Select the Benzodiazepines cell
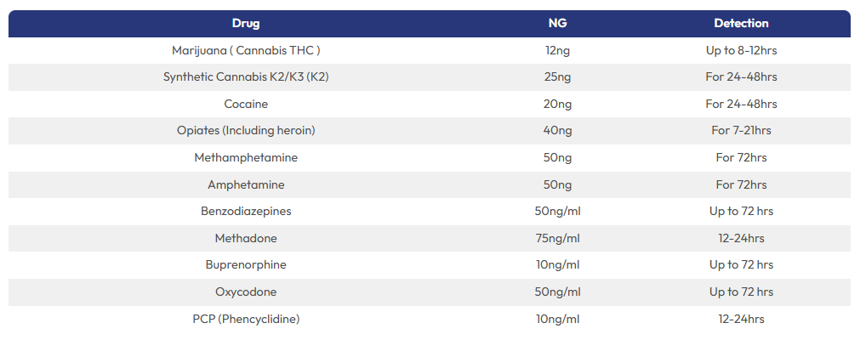Image resolution: width=866 pixels, height=340 pixels. point(246,212)
